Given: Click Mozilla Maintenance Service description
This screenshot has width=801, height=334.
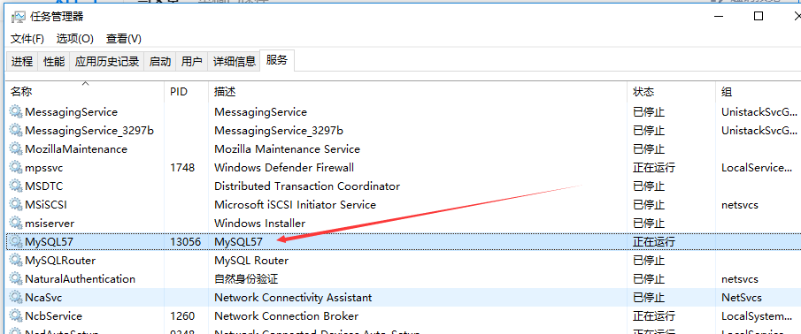Looking at the screenshot, I should [287, 149].
